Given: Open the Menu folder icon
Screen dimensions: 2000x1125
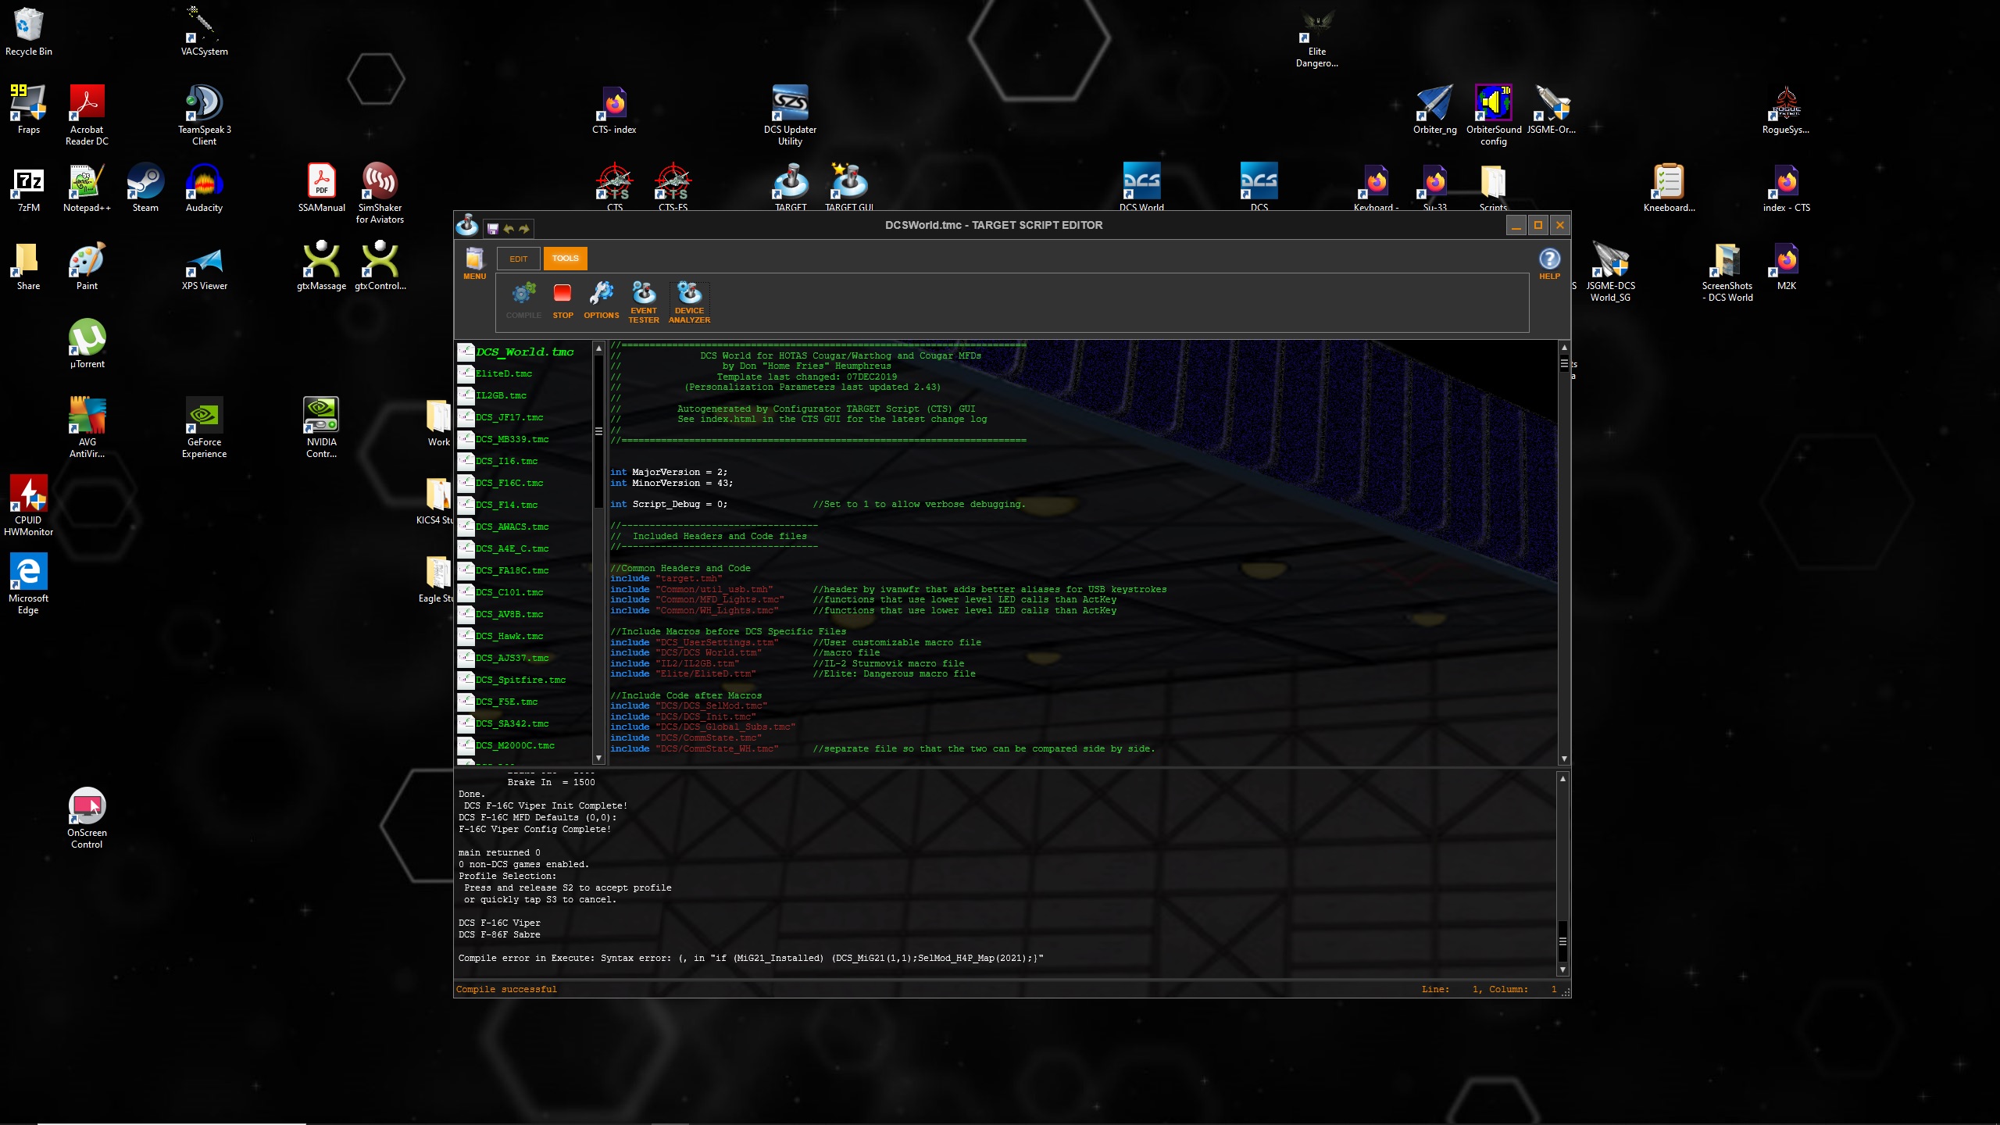Looking at the screenshot, I should coord(474,263).
